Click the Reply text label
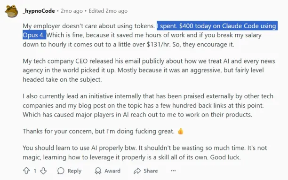288x180 pixels. pyautogui.click(x=74, y=171)
